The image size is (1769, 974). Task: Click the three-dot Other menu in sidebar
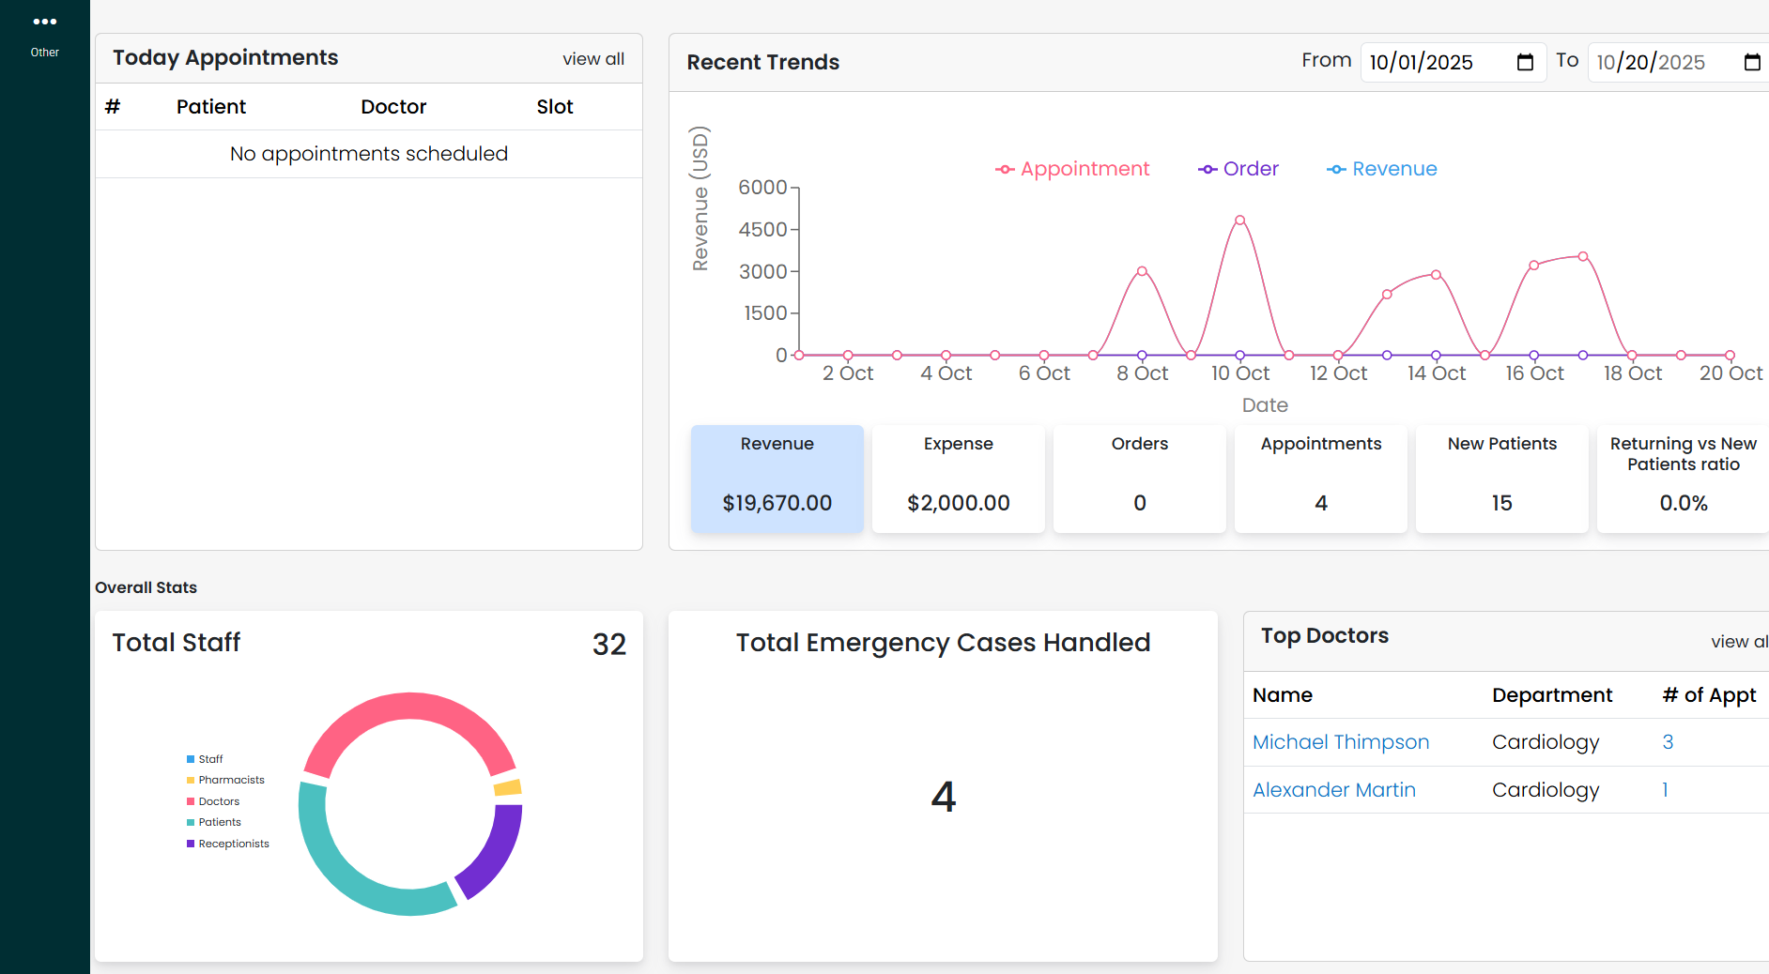pyautogui.click(x=44, y=21)
